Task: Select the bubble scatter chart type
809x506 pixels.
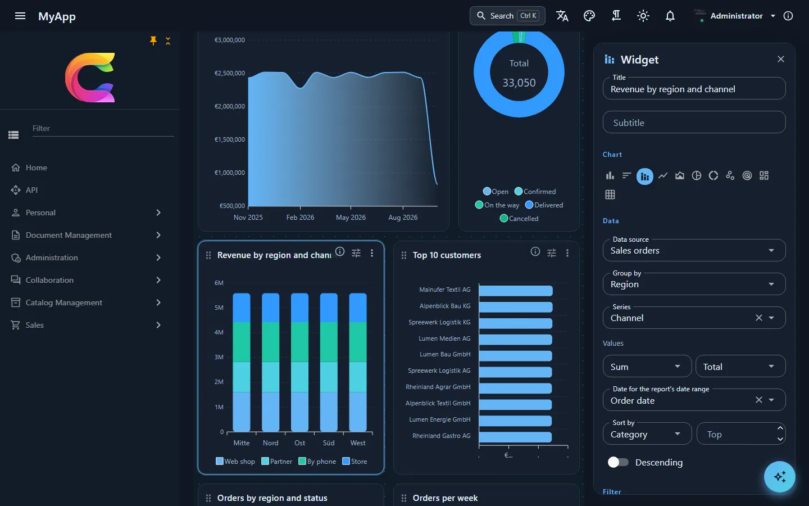Action: (x=730, y=175)
